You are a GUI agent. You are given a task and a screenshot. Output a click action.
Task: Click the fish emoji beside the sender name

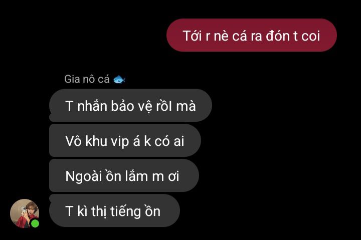pyautogui.click(x=119, y=79)
